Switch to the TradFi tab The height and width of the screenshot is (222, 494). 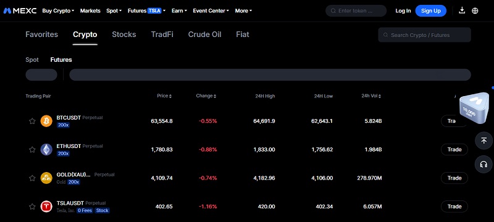click(x=162, y=35)
